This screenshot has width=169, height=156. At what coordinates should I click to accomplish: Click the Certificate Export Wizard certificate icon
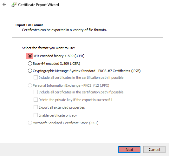14,4
